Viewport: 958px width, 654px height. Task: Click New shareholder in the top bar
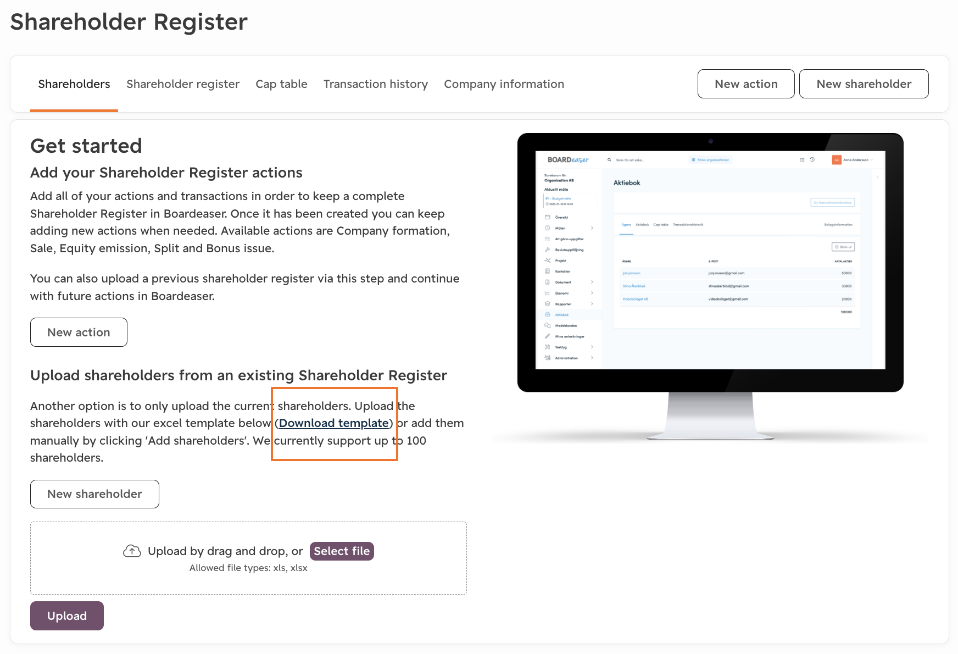click(864, 84)
